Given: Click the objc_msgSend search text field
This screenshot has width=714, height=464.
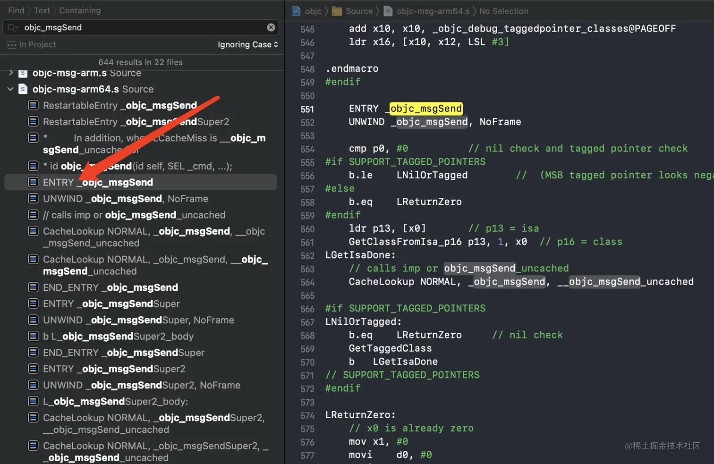Looking at the screenshot, I should (x=142, y=27).
